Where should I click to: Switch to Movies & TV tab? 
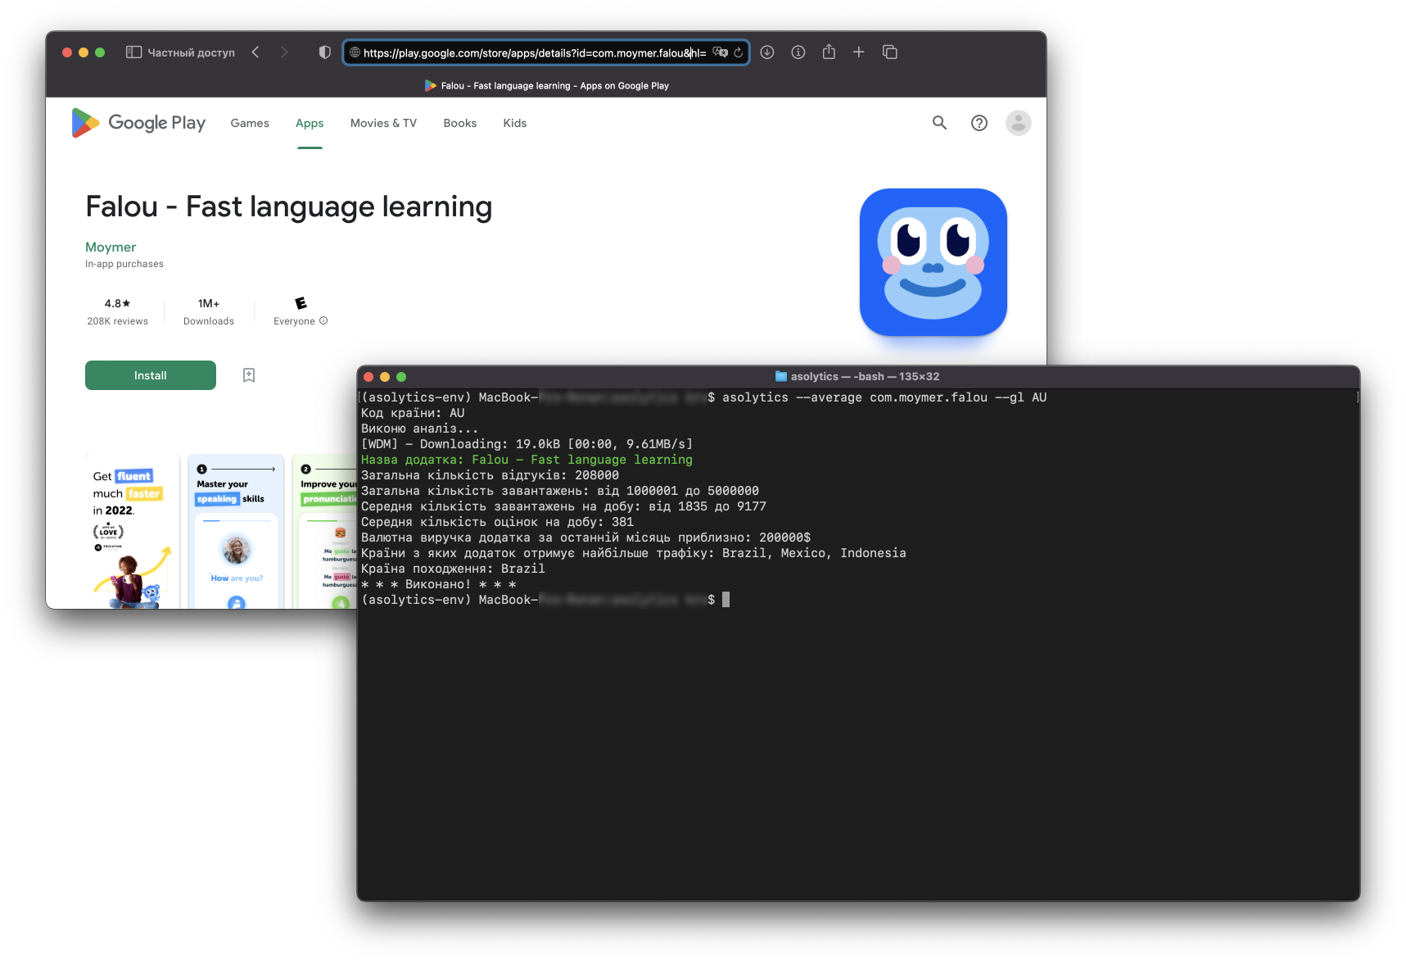tap(383, 123)
